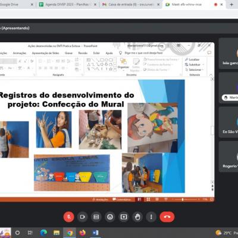Open the Exibir ribbon tab

tap(96, 53)
